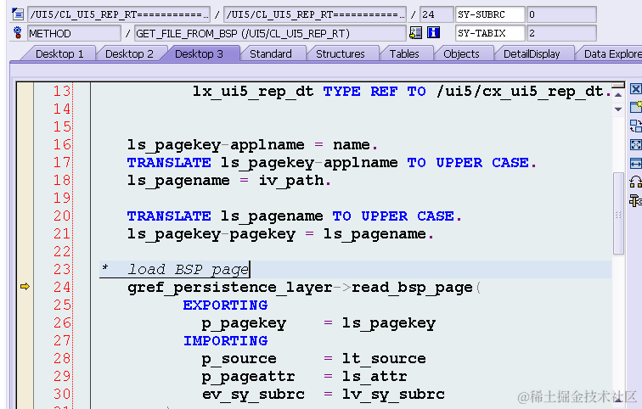Click the METHOD event type field

(x=74, y=33)
